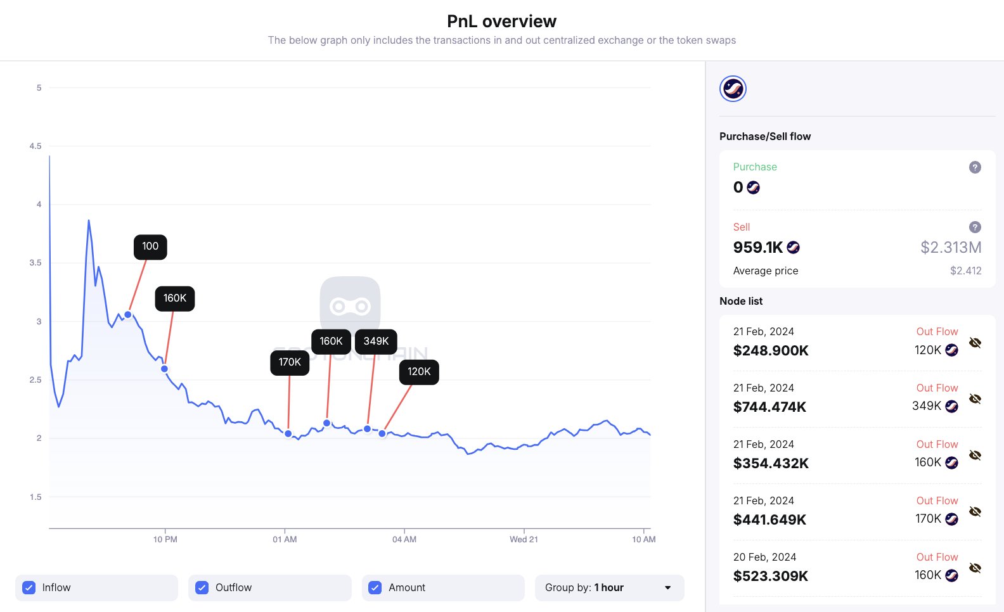Image resolution: width=1004 pixels, height=612 pixels.
Task: Click the $248.900K node amount
Action: [x=771, y=351]
